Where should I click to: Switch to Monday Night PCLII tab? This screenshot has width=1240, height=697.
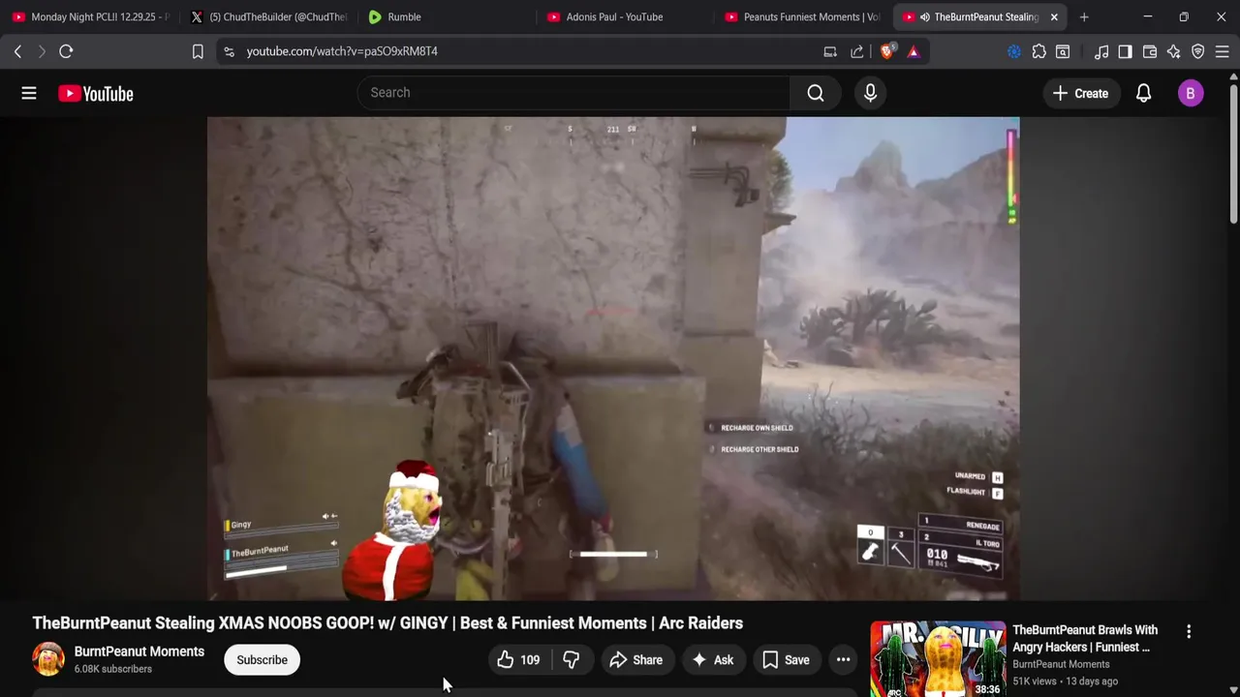pyautogui.click(x=92, y=16)
